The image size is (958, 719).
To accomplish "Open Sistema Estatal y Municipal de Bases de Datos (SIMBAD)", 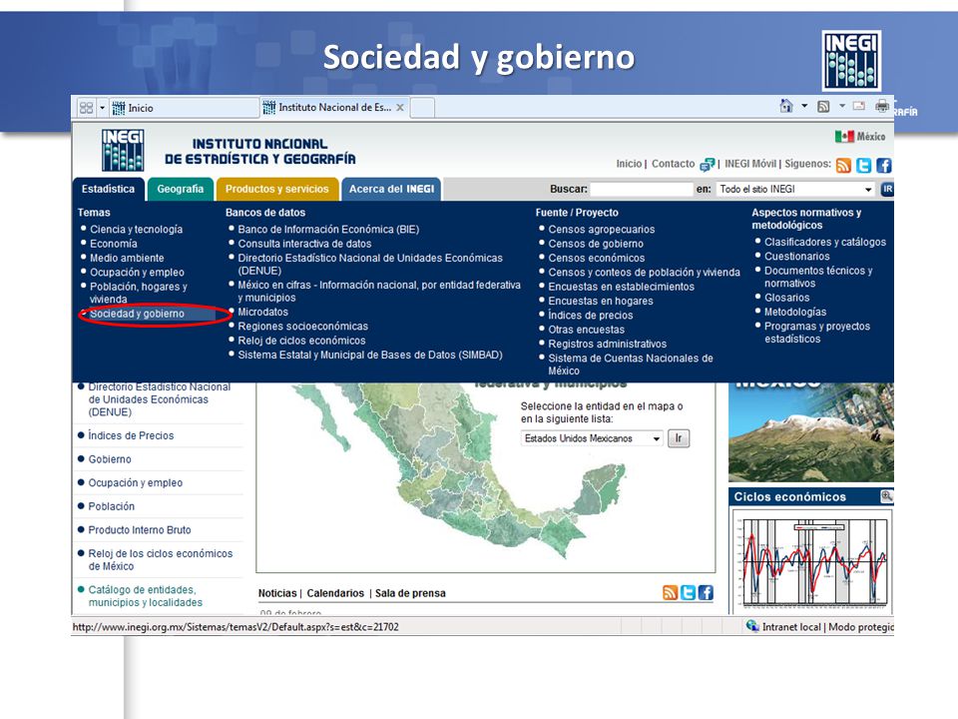I will pyautogui.click(x=370, y=355).
